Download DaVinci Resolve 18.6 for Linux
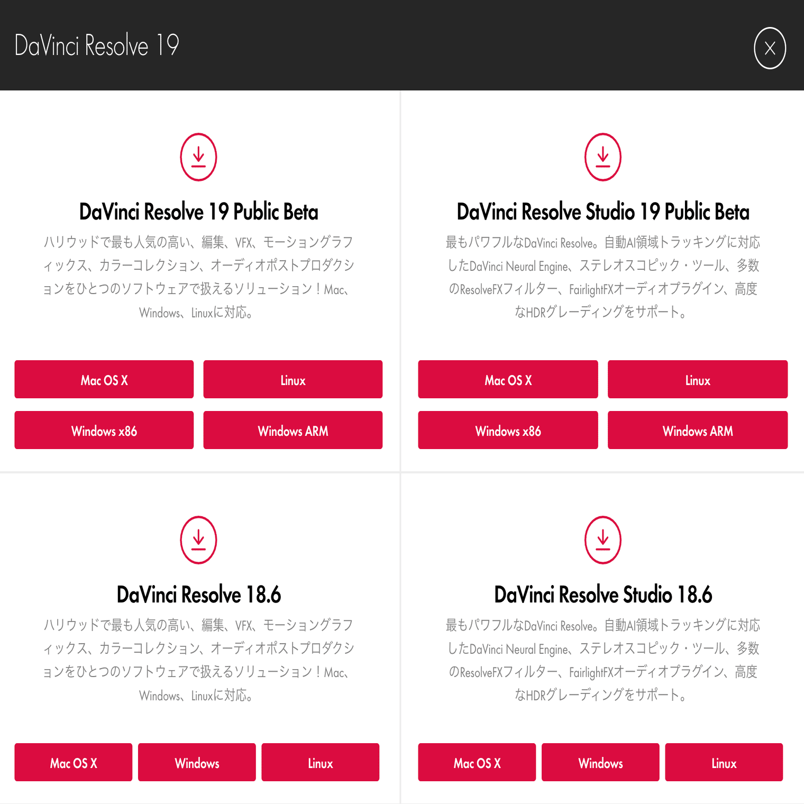The image size is (804, 804). [320, 762]
